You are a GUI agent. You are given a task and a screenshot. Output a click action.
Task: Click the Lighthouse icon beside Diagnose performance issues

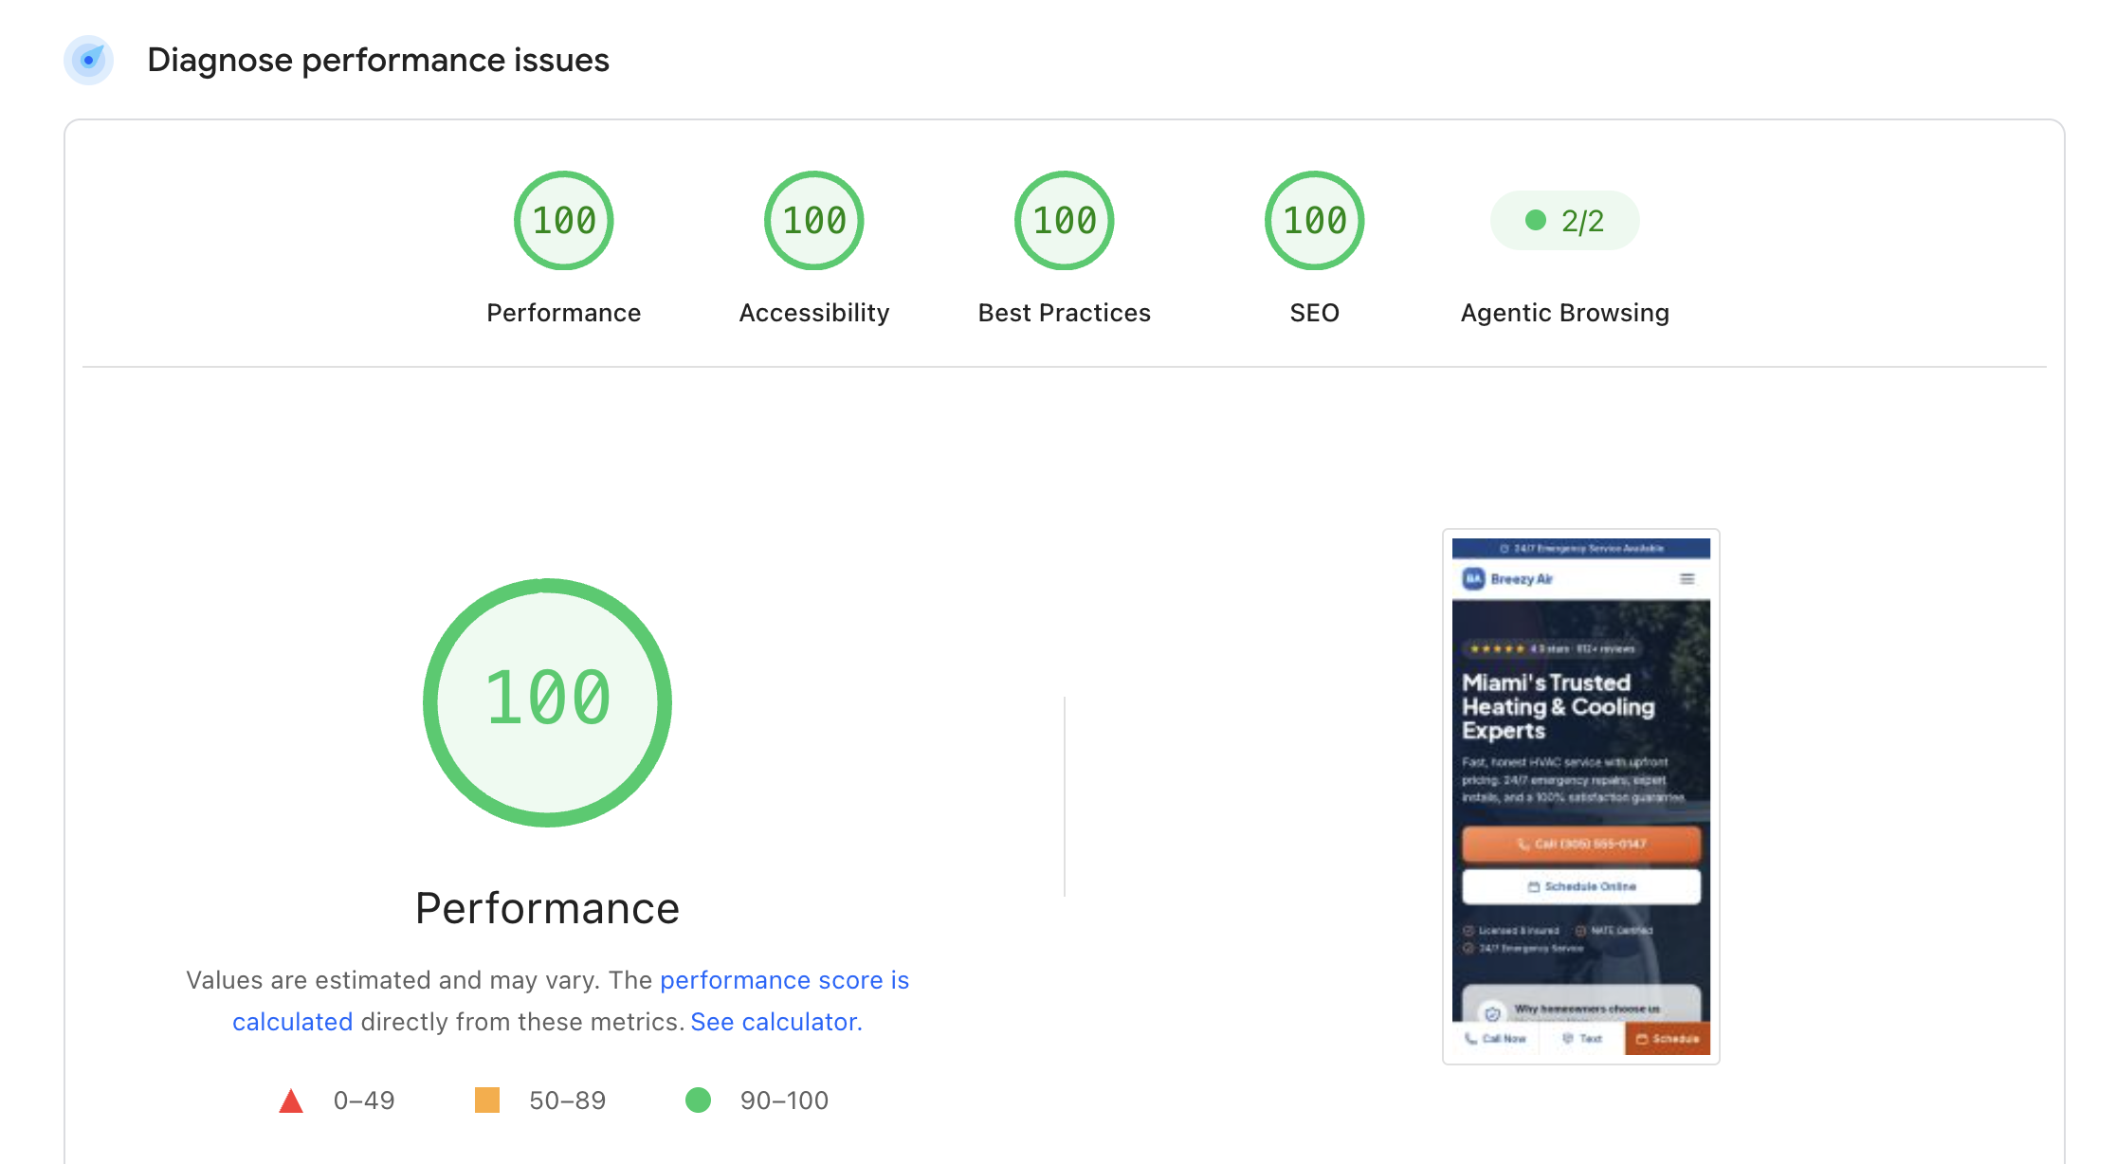(88, 60)
